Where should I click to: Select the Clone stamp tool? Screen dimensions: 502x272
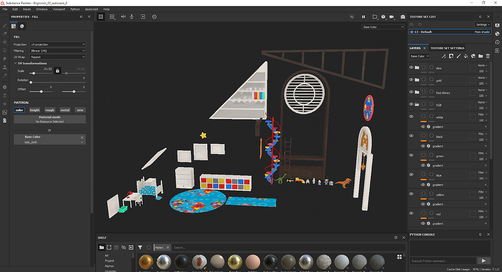coord(4,67)
